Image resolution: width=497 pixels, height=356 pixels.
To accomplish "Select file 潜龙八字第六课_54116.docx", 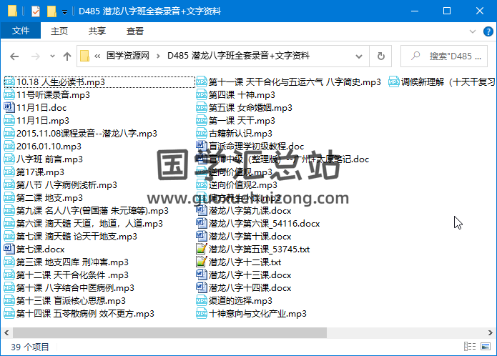I will pos(258,223).
